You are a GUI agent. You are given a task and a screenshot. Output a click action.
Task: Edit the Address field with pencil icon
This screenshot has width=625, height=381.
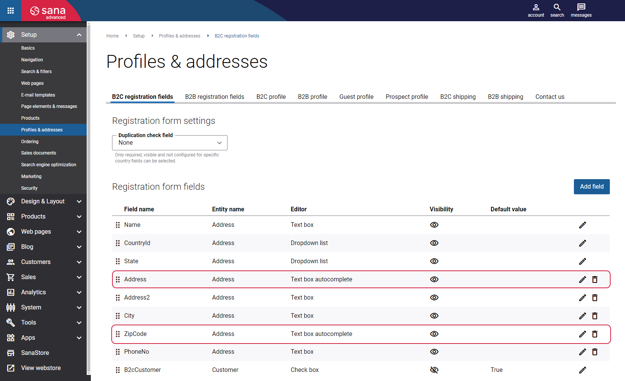583,280
